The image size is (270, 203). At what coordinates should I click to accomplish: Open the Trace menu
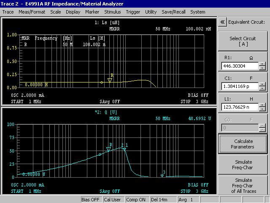click(x=8, y=12)
